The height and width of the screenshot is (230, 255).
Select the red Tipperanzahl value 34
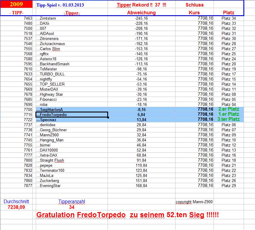click(72, 207)
